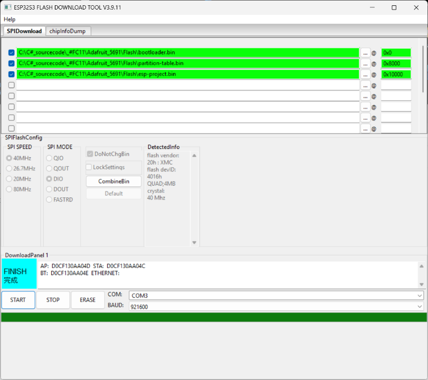The image size is (428, 380).
Task: Open the COM port dropdown
Action: click(x=276, y=296)
